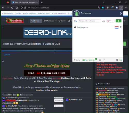Show site security padlock info
This screenshot has width=129, height=113.
25,8
